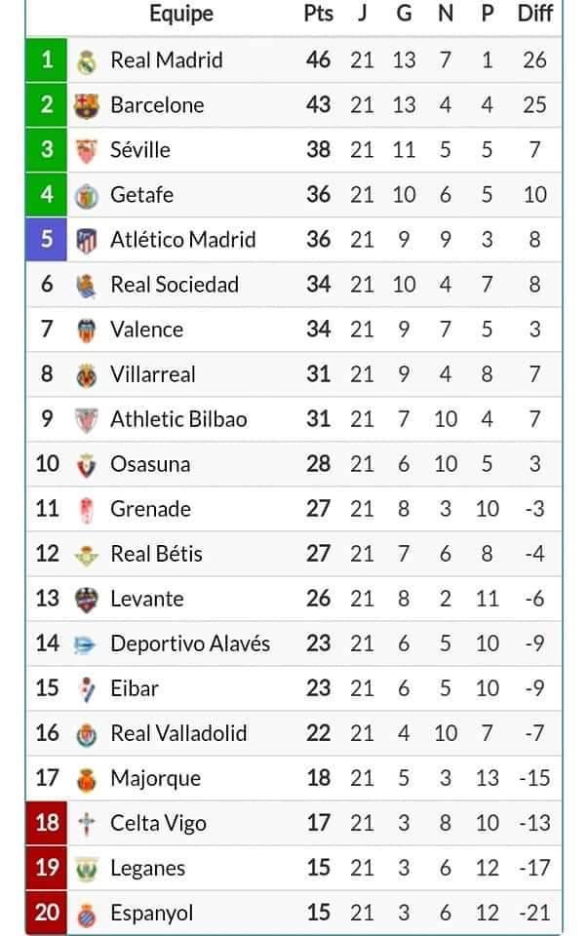This screenshot has height=936, width=588.
Task: Click the Levante team crest
Action: click(x=86, y=600)
